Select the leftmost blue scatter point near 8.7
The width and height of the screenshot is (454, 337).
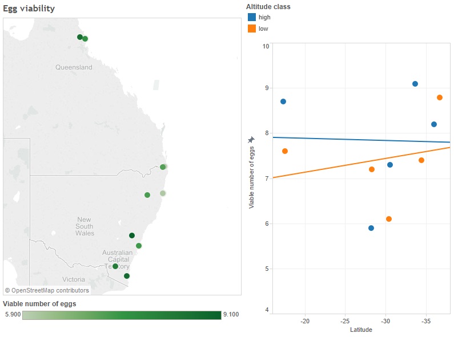(283, 101)
